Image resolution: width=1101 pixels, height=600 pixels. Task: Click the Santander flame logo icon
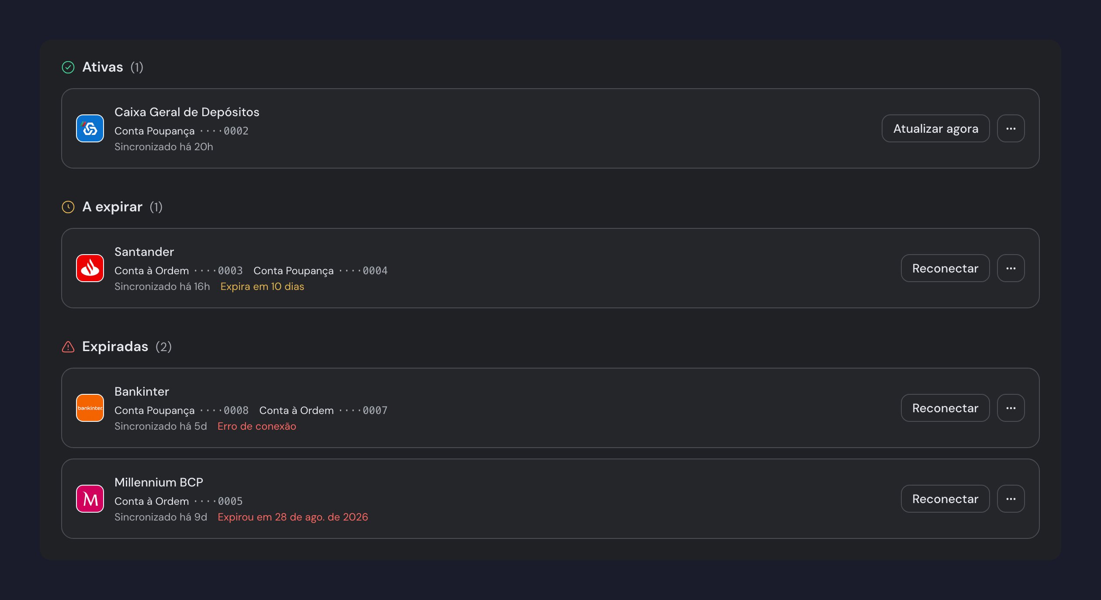(x=90, y=268)
